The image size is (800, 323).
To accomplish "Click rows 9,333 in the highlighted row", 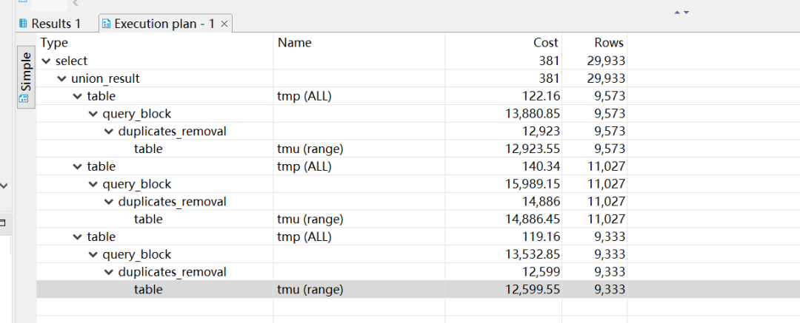I will 610,290.
